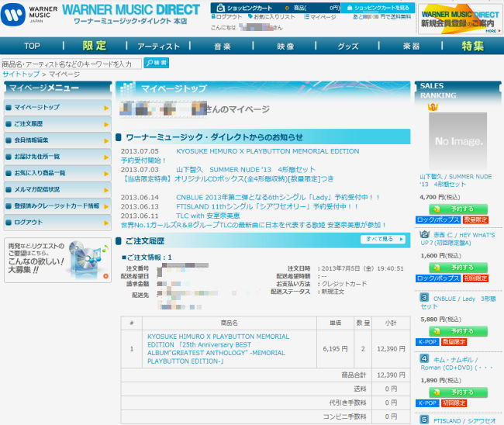Select 登録済みクレジットカード情報 in the side menu
504x425 pixels.
coord(57,206)
